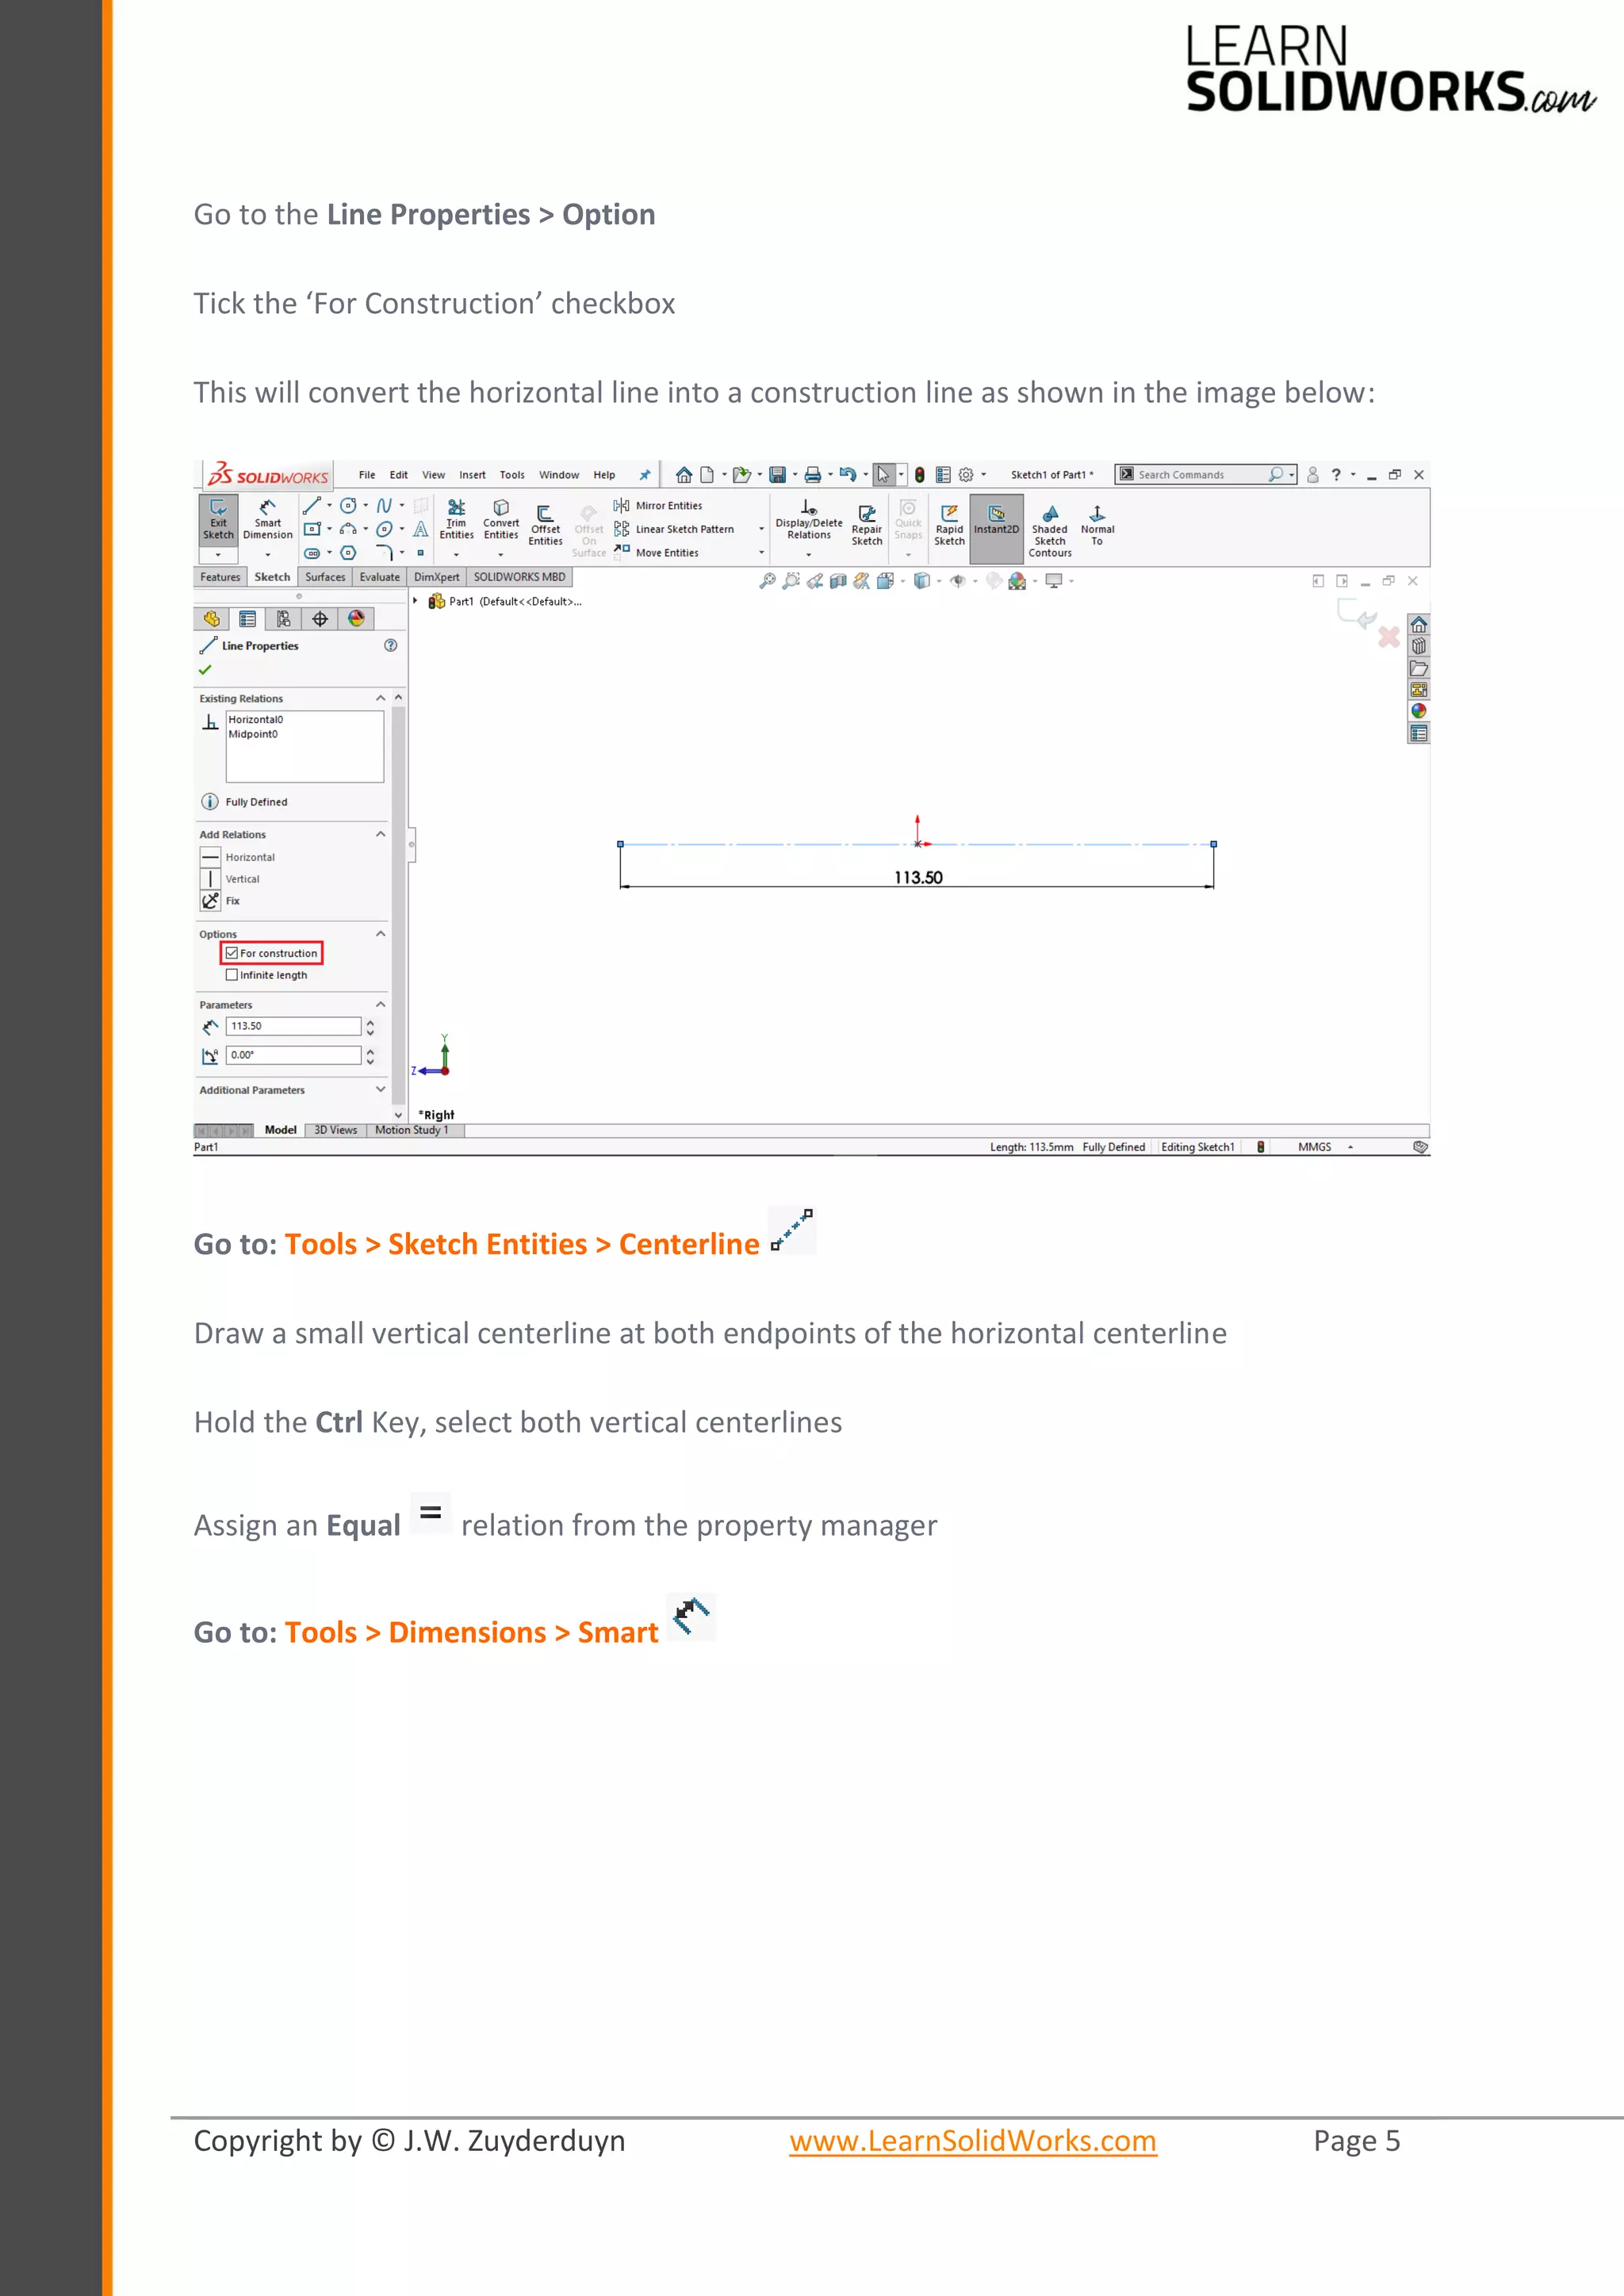This screenshot has height=2296, width=1624.
Task: Select the Corner Rectangle tool
Action: pos(312,529)
